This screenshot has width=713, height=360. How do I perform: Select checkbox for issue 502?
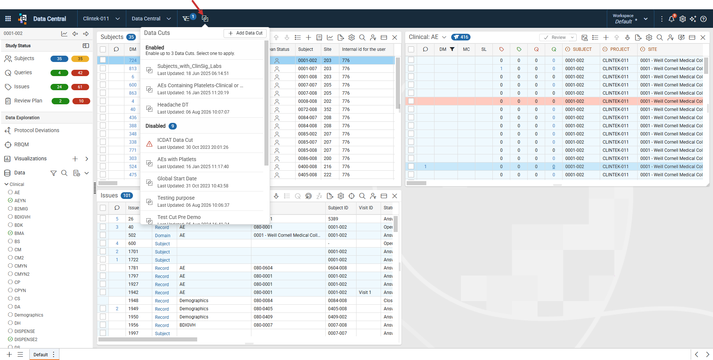pyautogui.click(x=103, y=235)
